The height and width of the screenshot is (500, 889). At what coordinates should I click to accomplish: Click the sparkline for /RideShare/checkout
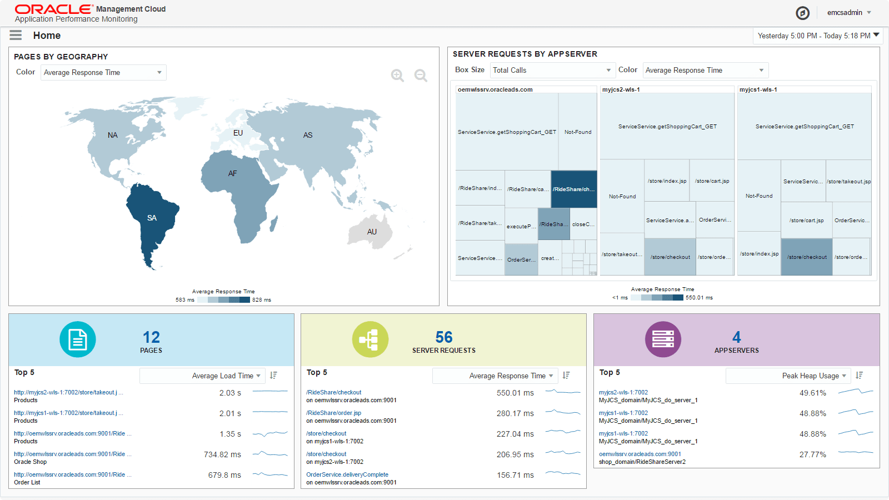coord(563,392)
